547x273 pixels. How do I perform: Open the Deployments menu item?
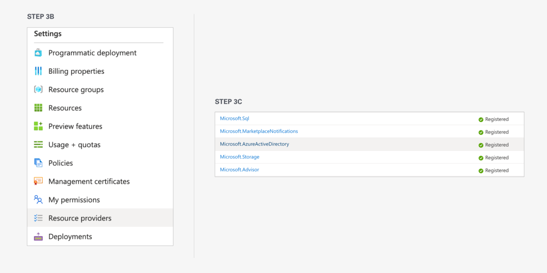click(100, 236)
